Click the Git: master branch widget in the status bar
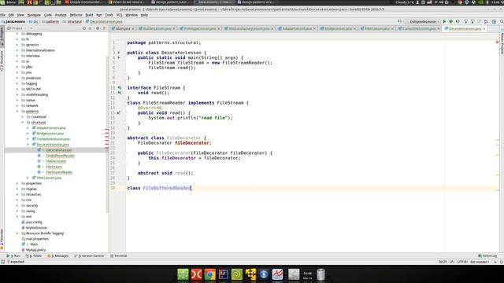504x283 pixels. pyautogui.click(x=480, y=262)
